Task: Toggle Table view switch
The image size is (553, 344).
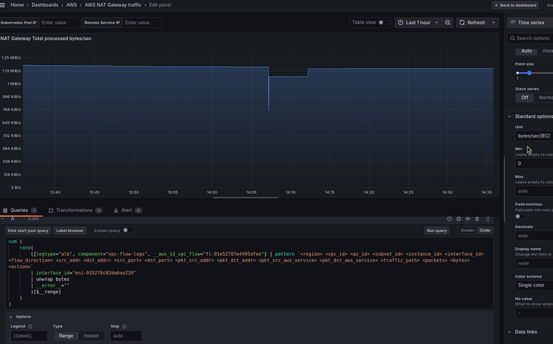Action: point(383,23)
